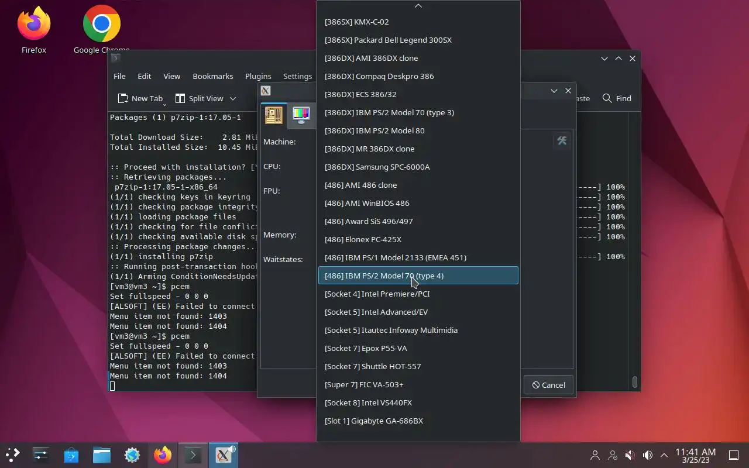Click the first user-account tray icon
The width and height of the screenshot is (749, 468).
595,455
